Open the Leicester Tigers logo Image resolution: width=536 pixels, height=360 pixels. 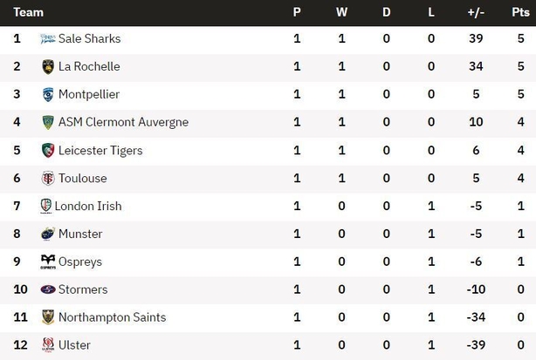point(48,150)
